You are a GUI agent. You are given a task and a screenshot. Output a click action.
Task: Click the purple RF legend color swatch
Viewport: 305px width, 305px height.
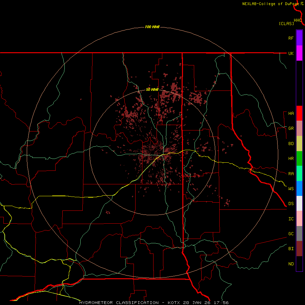click(x=299, y=38)
